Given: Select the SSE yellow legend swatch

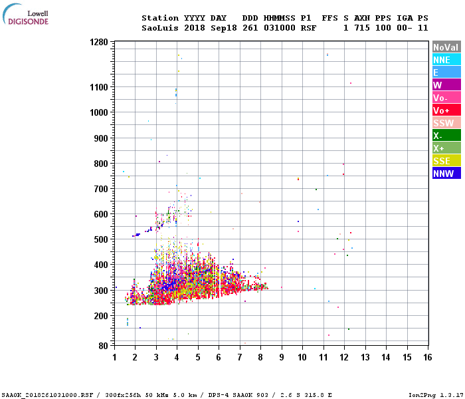Looking at the screenshot, I should (446, 161).
